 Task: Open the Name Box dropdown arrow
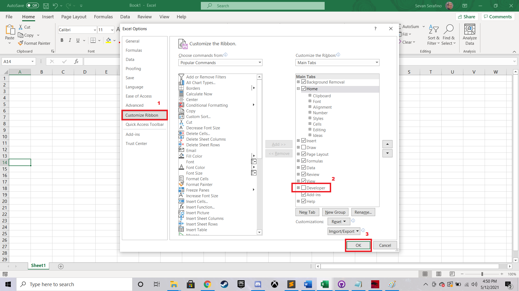(32, 61)
